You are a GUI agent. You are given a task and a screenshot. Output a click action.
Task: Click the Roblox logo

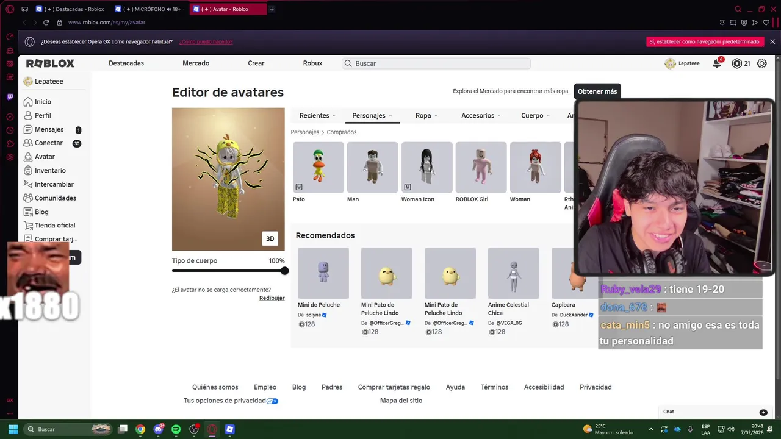pos(50,63)
